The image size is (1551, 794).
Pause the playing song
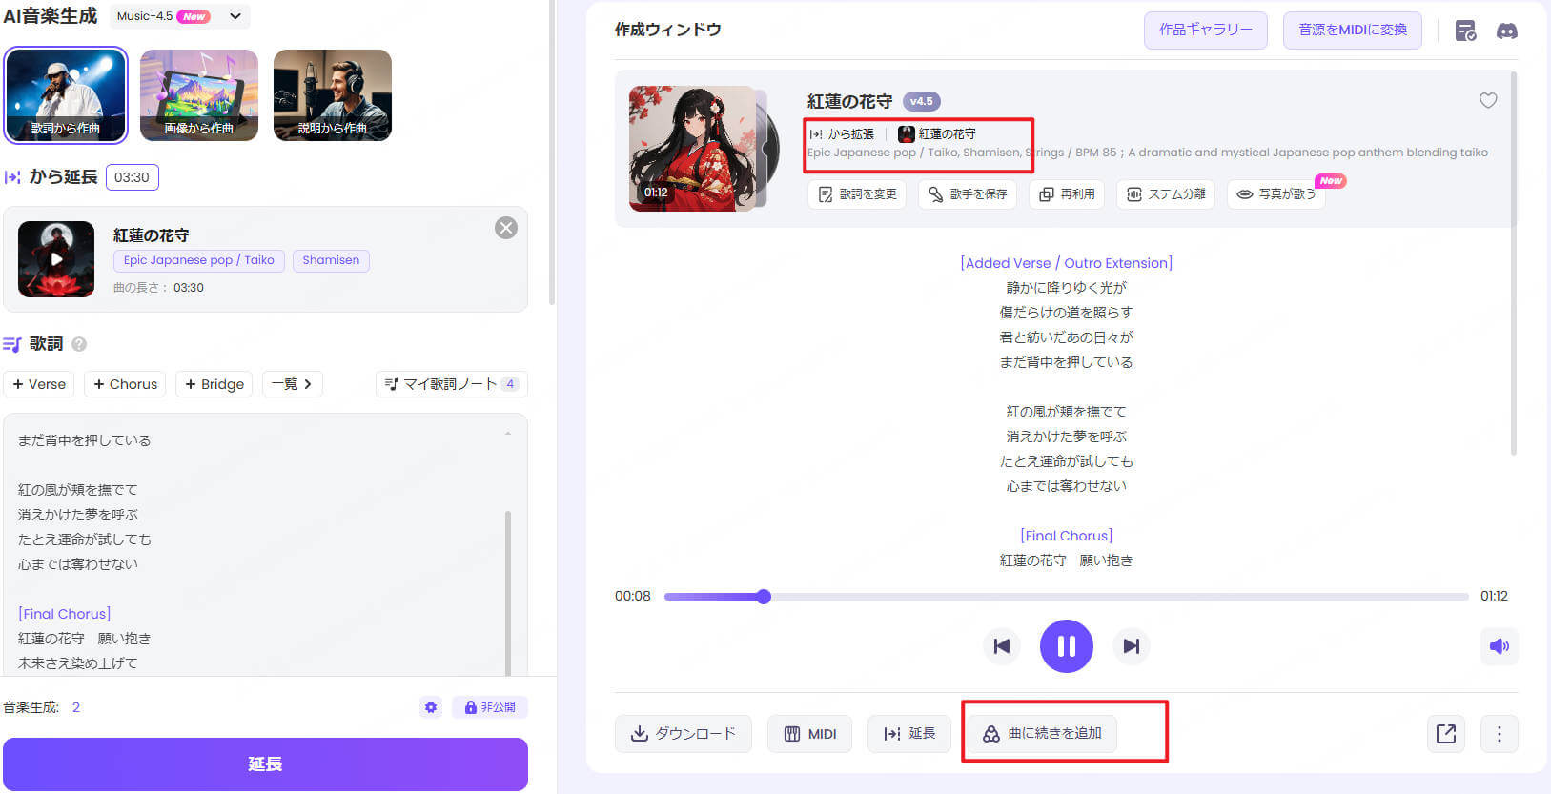click(1067, 646)
